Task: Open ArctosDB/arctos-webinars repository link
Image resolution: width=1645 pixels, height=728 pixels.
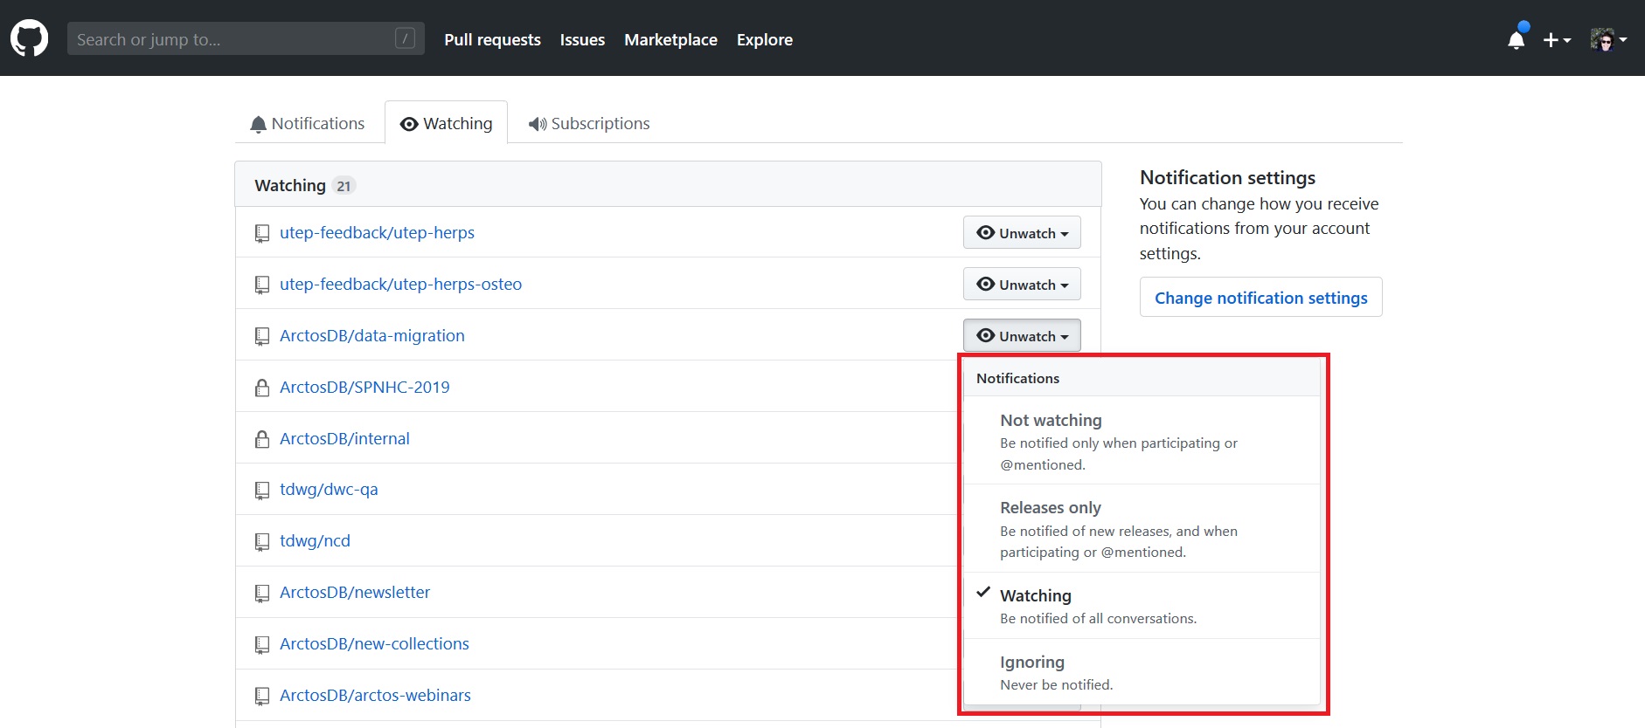Action: click(375, 696)
